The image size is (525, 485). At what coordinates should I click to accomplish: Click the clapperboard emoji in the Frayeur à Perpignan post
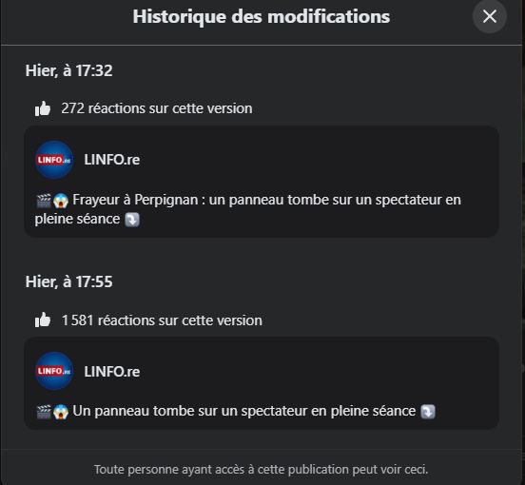(x=44, y=201)
